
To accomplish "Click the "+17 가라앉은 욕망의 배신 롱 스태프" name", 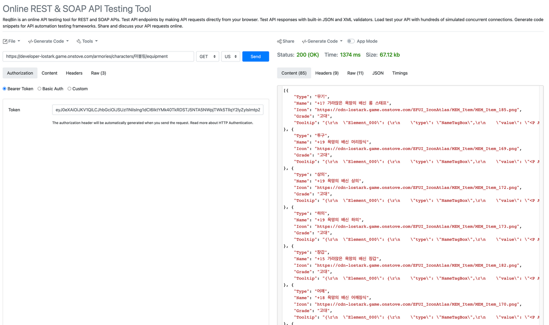I will (352, 103).
